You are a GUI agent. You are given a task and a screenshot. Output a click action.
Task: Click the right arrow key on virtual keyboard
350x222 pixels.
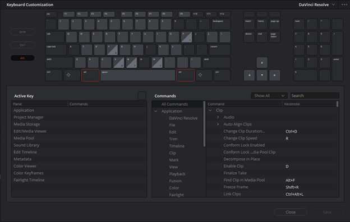[x=274, y=75]
